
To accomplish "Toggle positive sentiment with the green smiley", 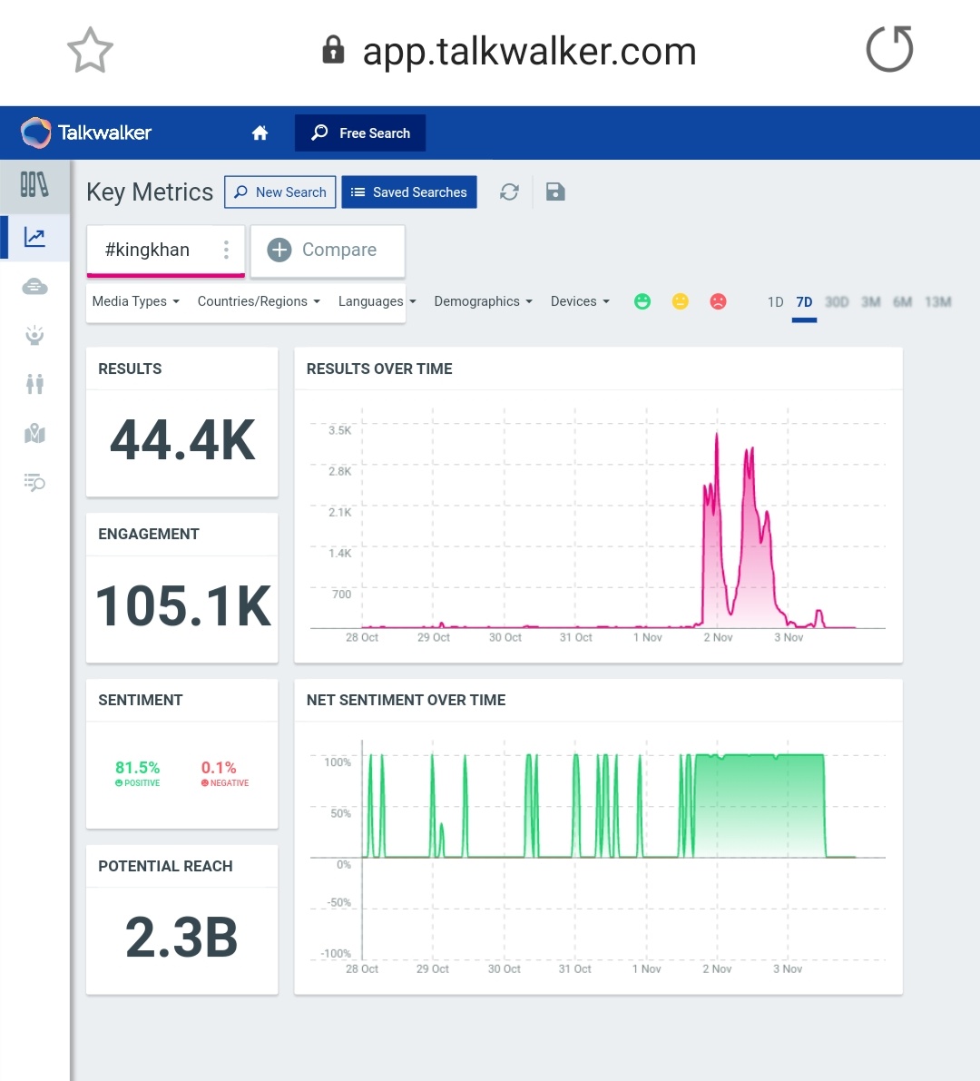I will 642,301.
